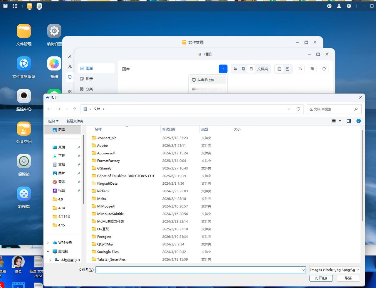
Task: Click the settings gear icon in top bar
Action: pos(349,6)
